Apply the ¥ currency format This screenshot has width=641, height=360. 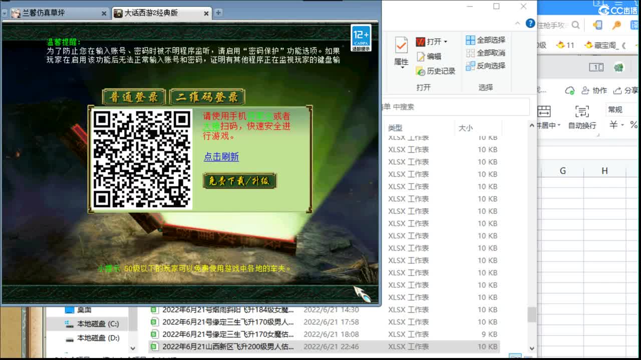tap(613, 125)
